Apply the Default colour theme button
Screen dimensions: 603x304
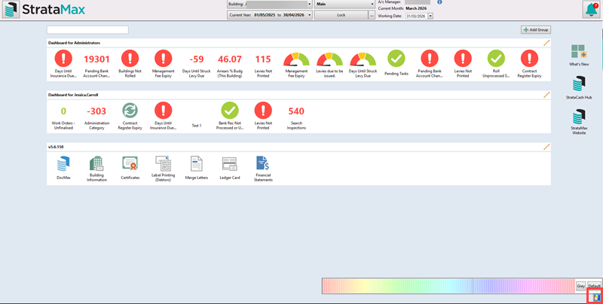pos(594,286)
